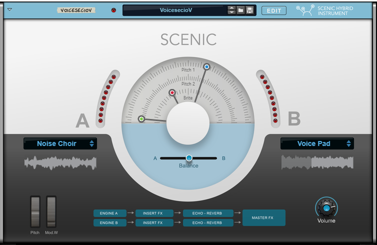The width and height of the screenshot is (377, 245).
Task: Click the 'Brite' dial label
Action: 188,98
